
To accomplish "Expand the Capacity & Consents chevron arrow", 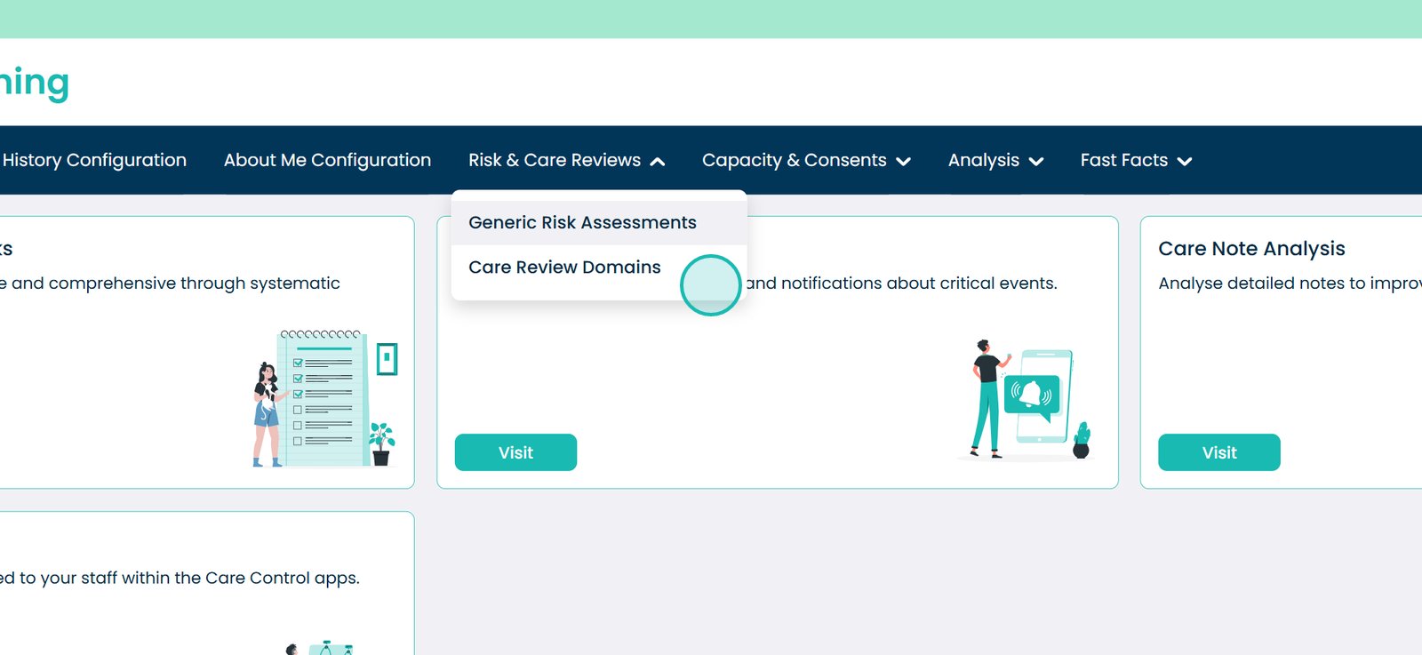I will click(x=903, y=161).
